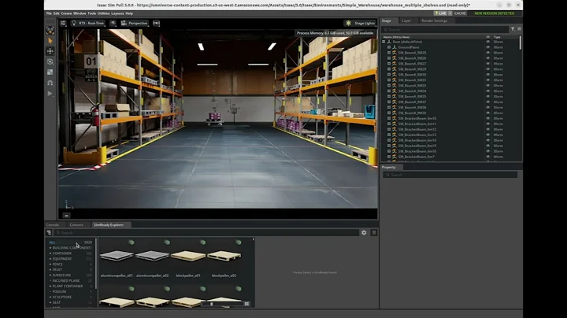Open SimReady Explorer settings gear
Image resolution: width=567 pixels, height=318 pixels.
pyautogui.click(x=364, y=233)
